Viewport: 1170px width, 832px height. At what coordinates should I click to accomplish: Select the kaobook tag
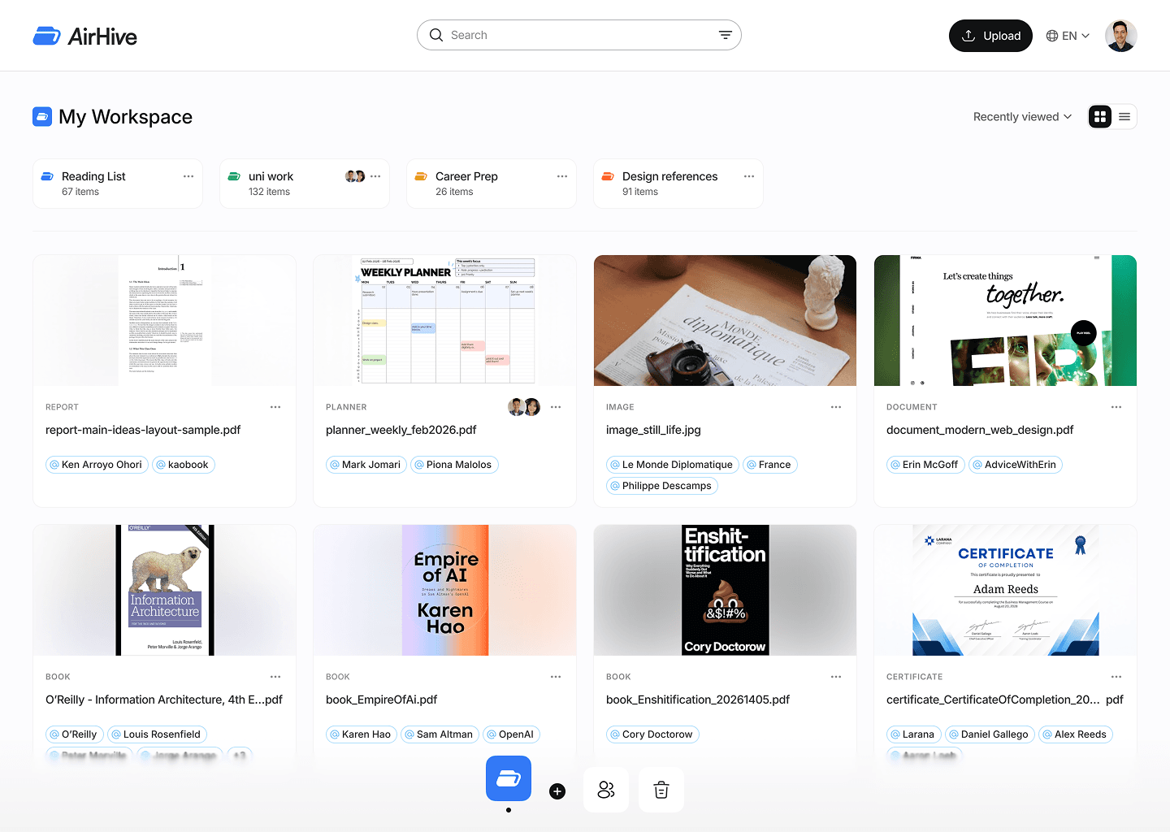click(184, 465)
